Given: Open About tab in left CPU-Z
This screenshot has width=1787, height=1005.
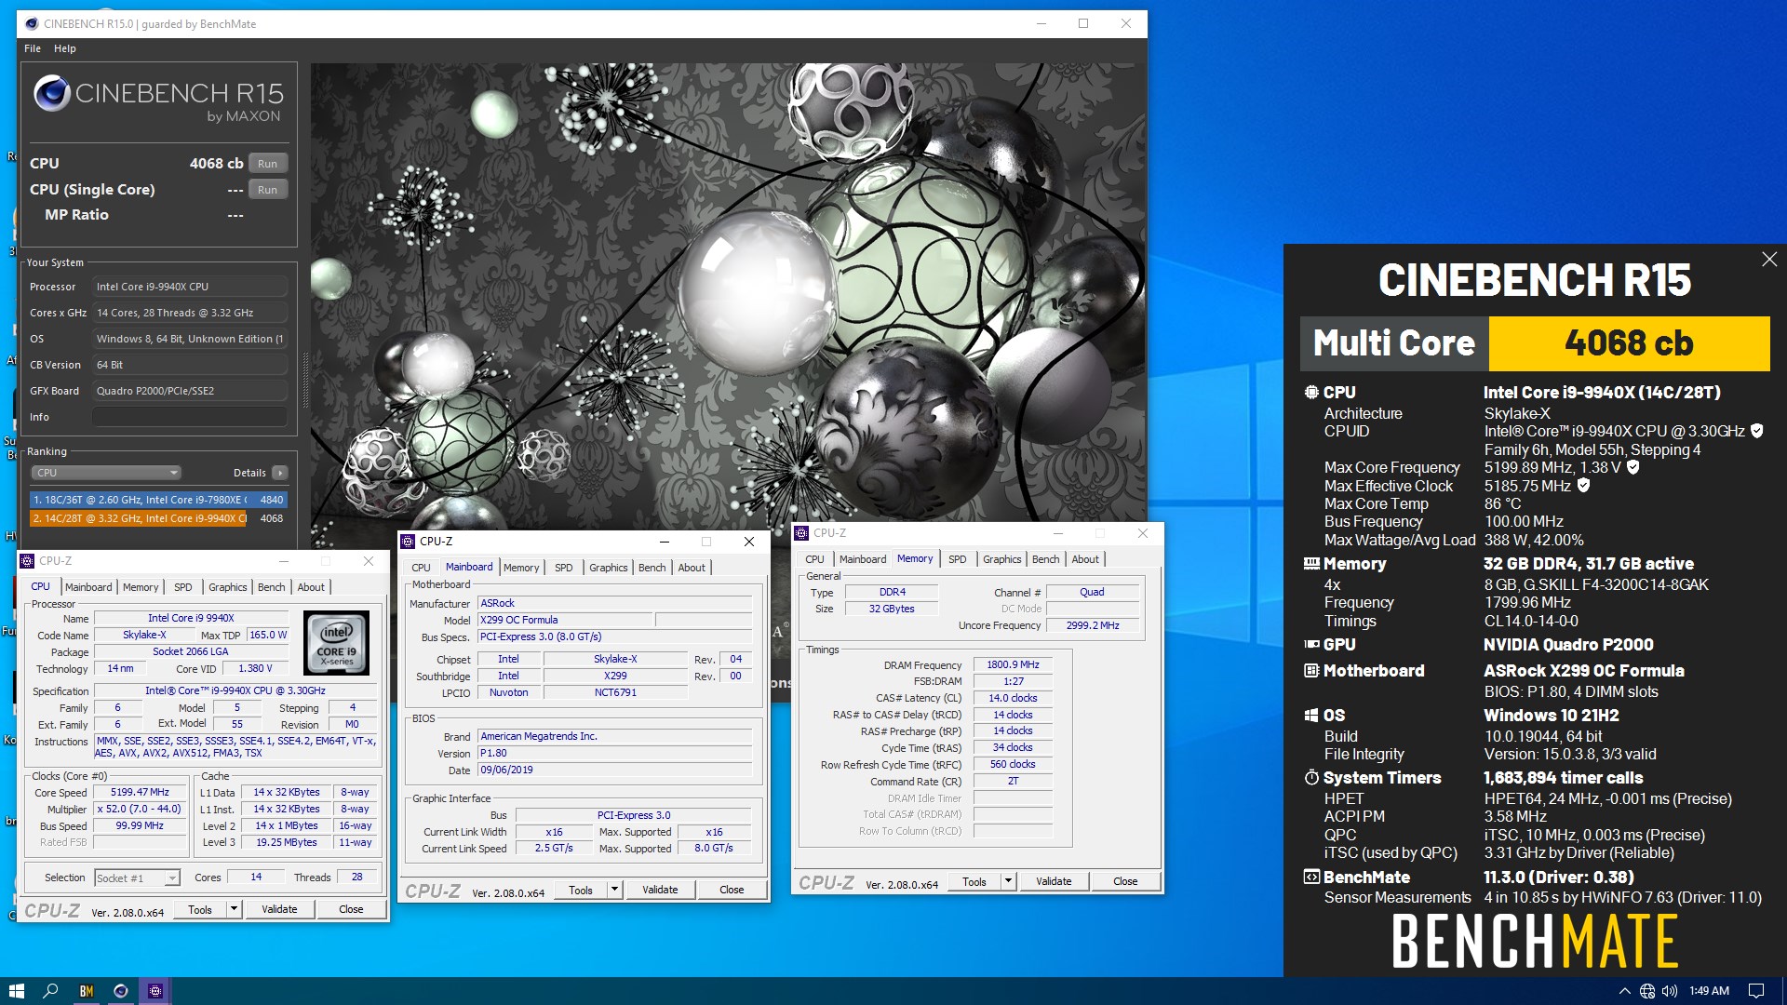Looking at the screenshot, I should [311, 587].
